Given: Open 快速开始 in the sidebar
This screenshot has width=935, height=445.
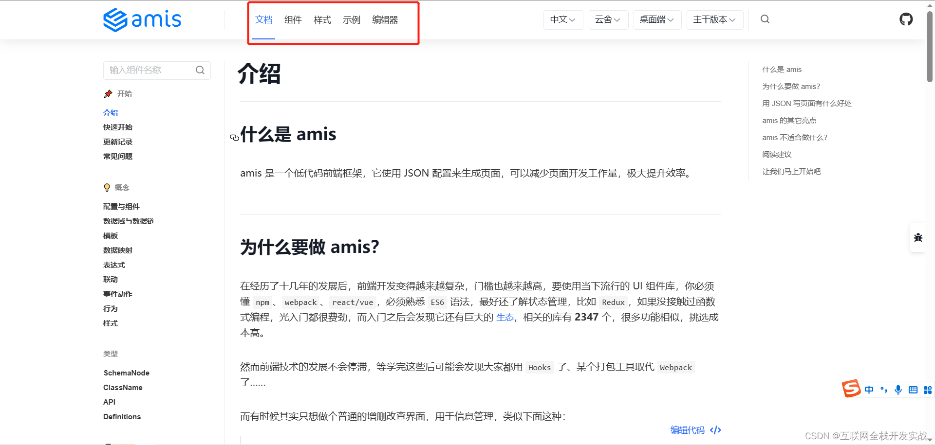Looking at the screenshot, I should click(118, 127).
